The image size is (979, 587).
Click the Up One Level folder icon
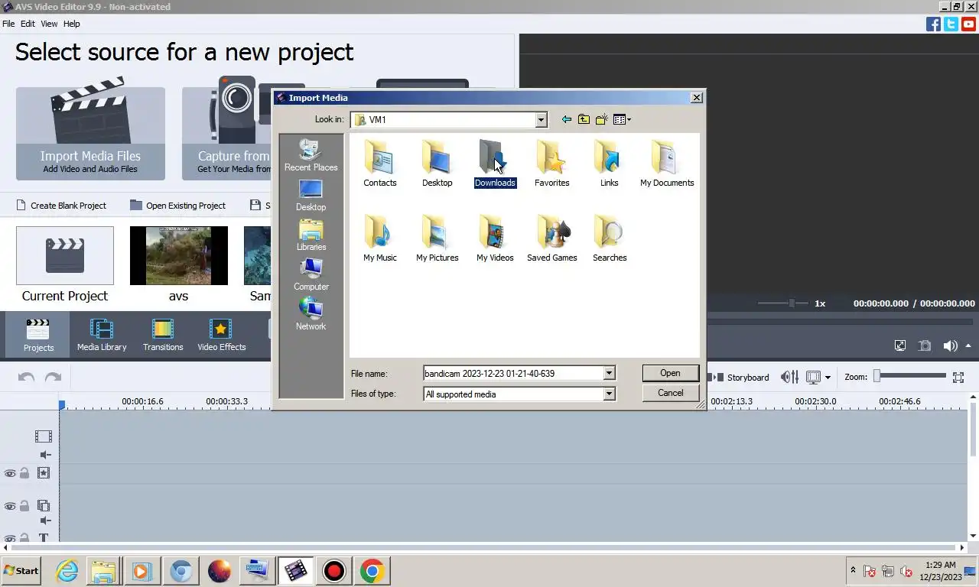pos(584,119)
